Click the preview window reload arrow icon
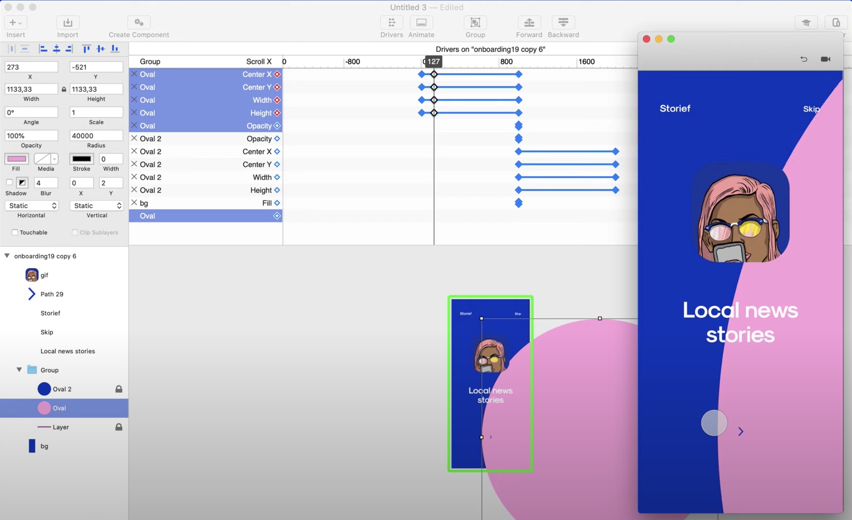852x520 pixels. tap(804, 59)
